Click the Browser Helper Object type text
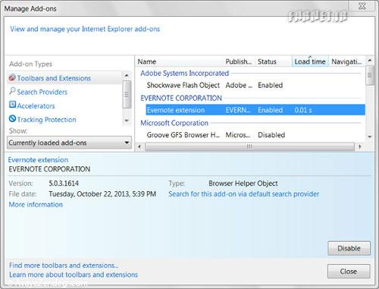 tap(243, 184)
